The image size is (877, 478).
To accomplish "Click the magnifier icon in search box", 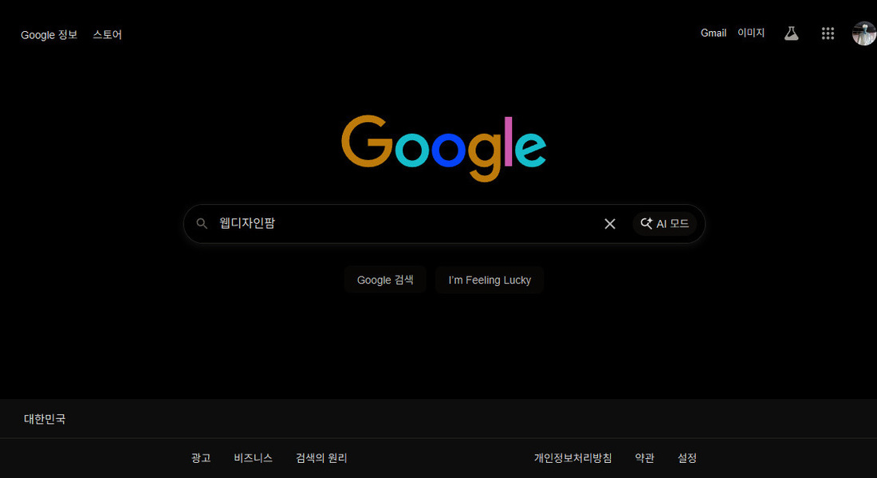I will coord(202,224).
